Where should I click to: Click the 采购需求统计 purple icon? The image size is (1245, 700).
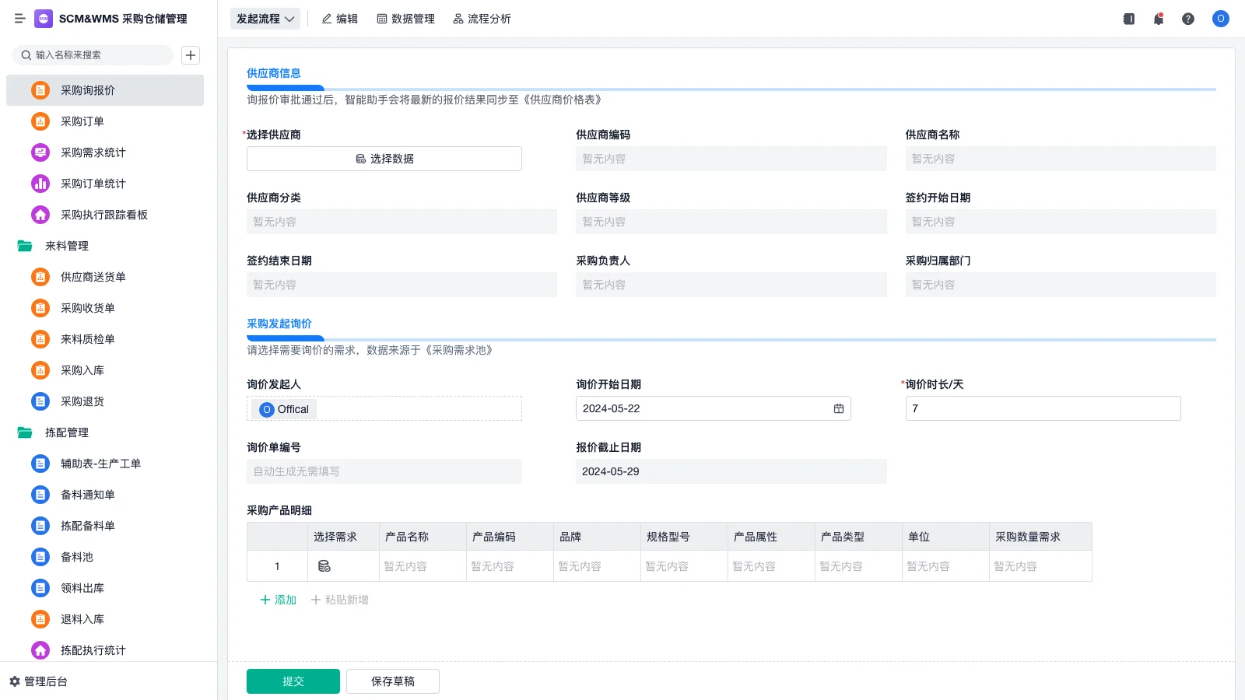tap(40, 152)
